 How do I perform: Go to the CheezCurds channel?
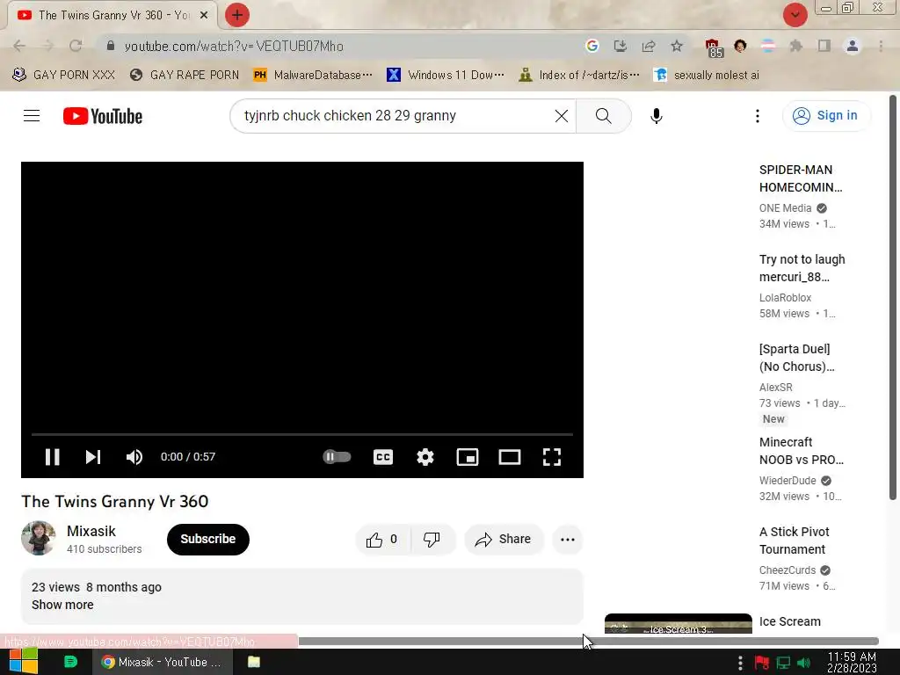click(787, 570)
